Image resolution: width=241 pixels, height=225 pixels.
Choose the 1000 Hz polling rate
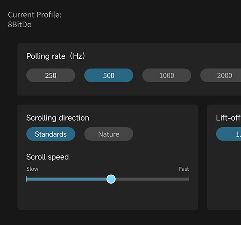click(x=167, y=76)
